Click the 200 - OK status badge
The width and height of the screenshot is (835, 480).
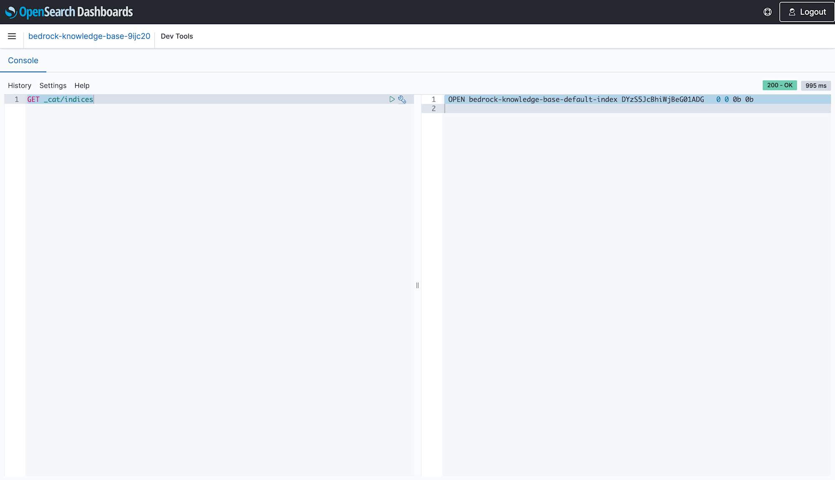coord(779,85)
